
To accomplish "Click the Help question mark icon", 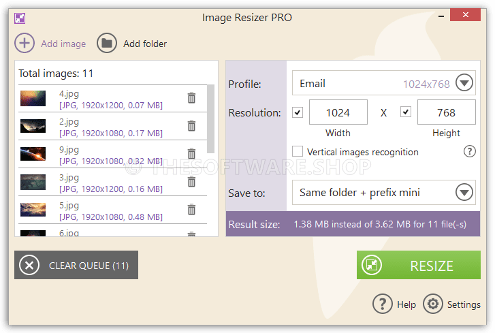I will 382,304.
